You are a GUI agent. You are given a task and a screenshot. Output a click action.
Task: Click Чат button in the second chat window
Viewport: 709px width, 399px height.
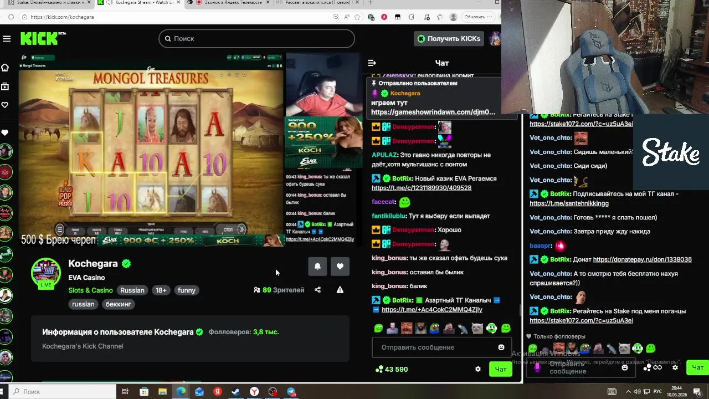coord(697,367)
